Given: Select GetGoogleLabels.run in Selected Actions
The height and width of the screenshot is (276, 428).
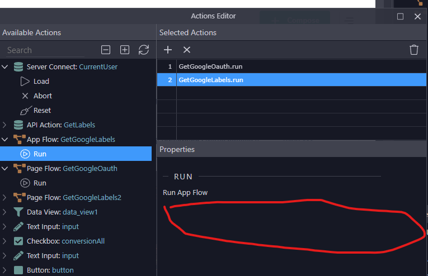Looking at the screenshot, I should click(291, 80).
